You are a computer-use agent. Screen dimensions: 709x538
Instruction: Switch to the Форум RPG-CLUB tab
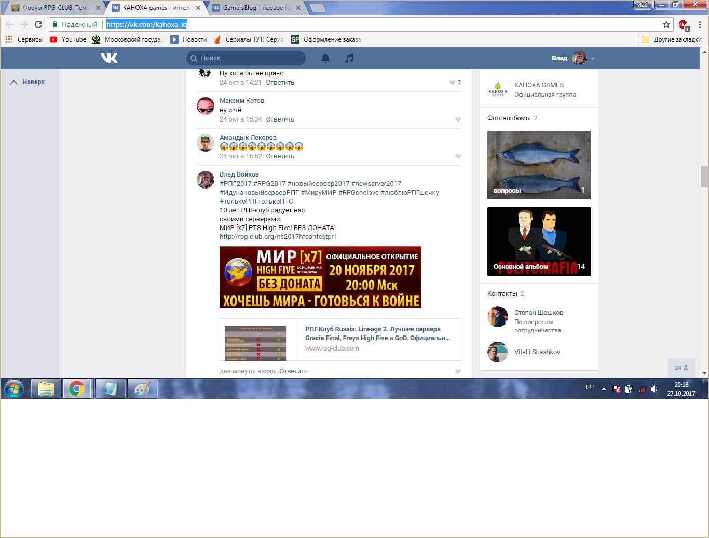tap(55, 8)
